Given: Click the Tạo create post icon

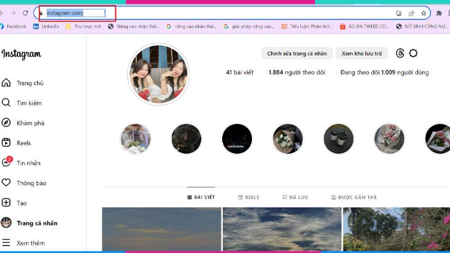Looking at the screenshot, I should [x=6, y=203].
